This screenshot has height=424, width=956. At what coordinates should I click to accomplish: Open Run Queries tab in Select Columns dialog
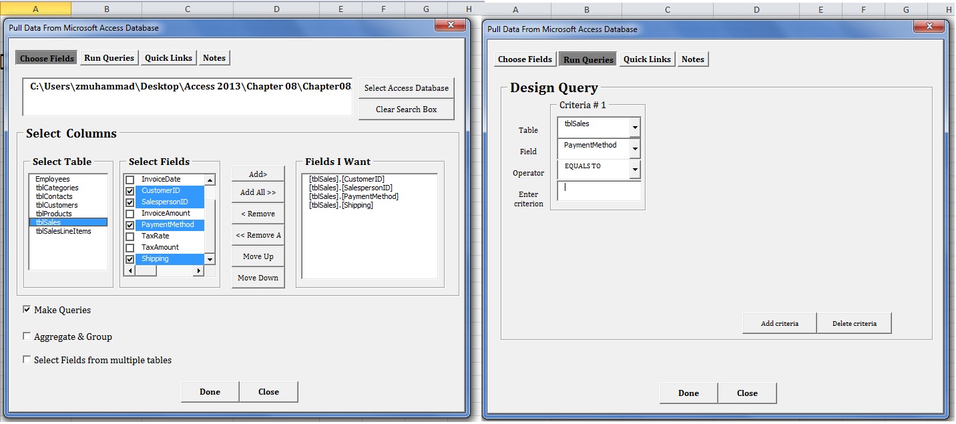(109, 58)
